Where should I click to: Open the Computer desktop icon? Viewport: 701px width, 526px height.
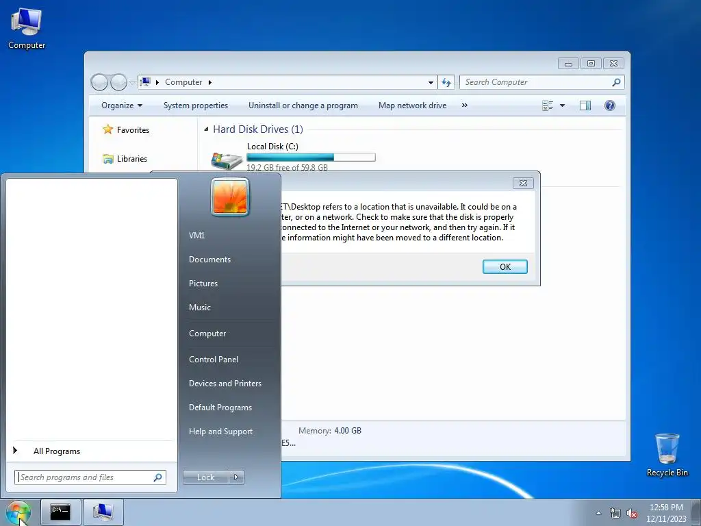27,27
